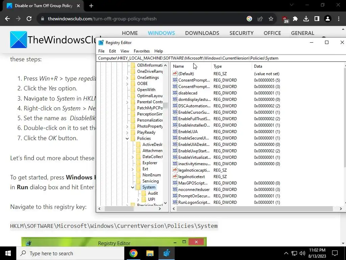Share this page icon in Chrome
The height and width of the screenshot is (260, 346).
260,19
